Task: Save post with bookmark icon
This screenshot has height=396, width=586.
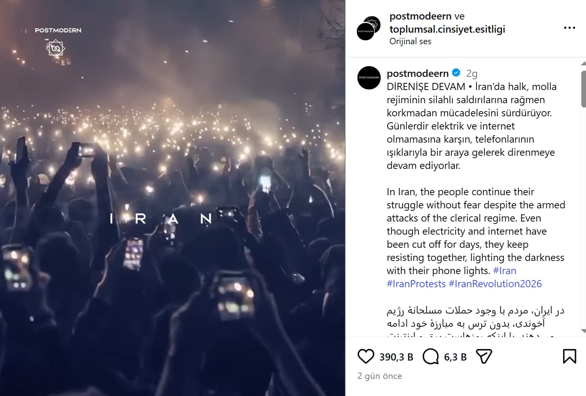Action: (x=569, y=357)
